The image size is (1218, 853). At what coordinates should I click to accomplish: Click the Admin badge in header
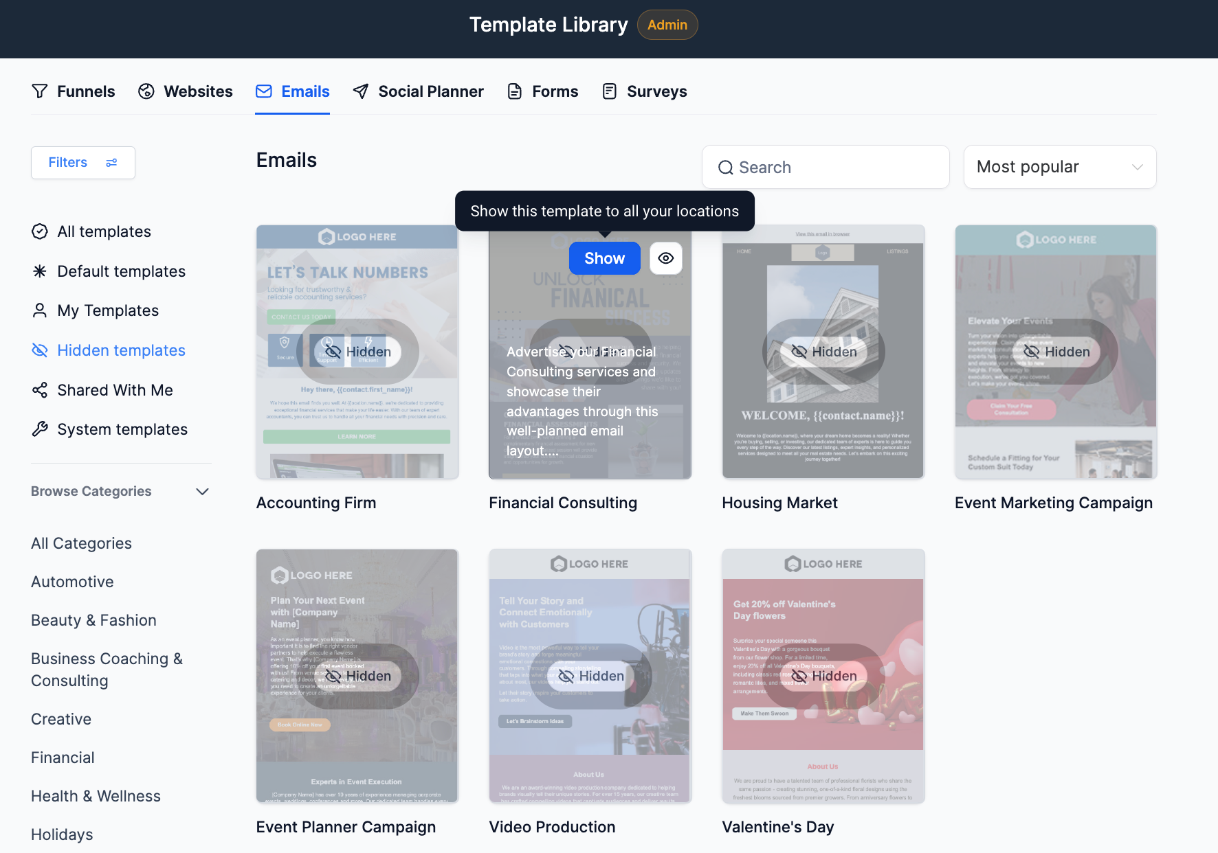click(667, 25)
